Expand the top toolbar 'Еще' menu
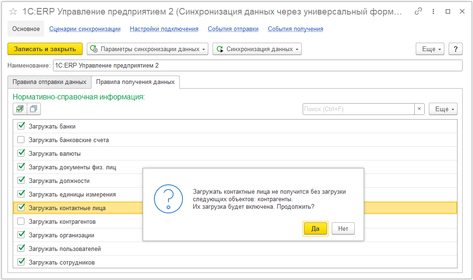The image size is (473, 280). pos(430,49)
